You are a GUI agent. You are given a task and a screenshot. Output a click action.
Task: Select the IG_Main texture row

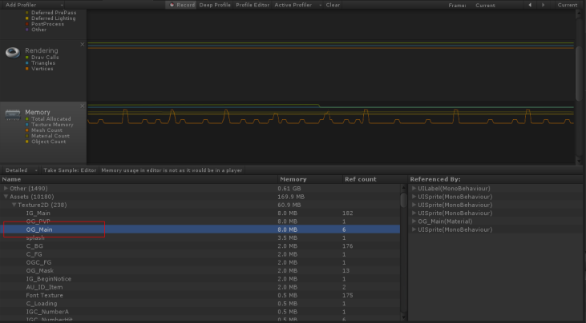(x=38, y=213)
